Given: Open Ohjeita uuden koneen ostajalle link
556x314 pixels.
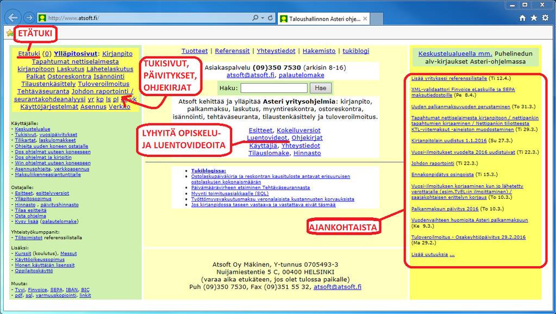Looking at the screenshot, I should [52, 146].
